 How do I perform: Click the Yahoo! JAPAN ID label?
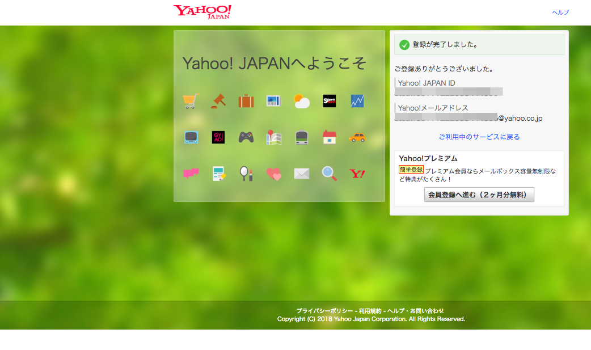pos(427,83)
